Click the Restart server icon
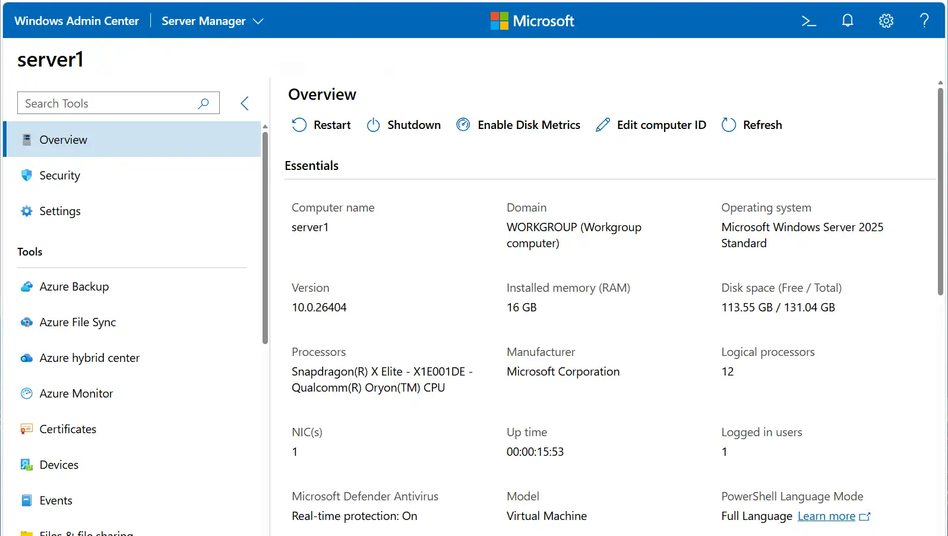Screen dimensions: 948x536 pos(299,125)
